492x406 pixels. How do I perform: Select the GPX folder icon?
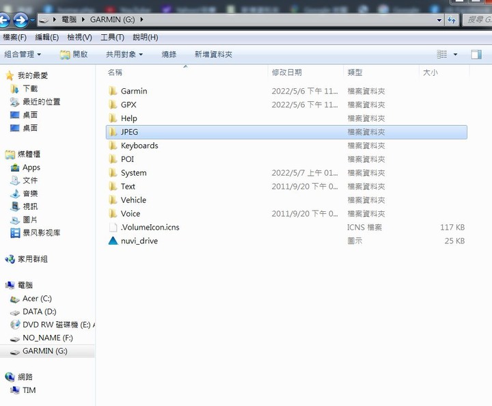click(x=113, y=105)
